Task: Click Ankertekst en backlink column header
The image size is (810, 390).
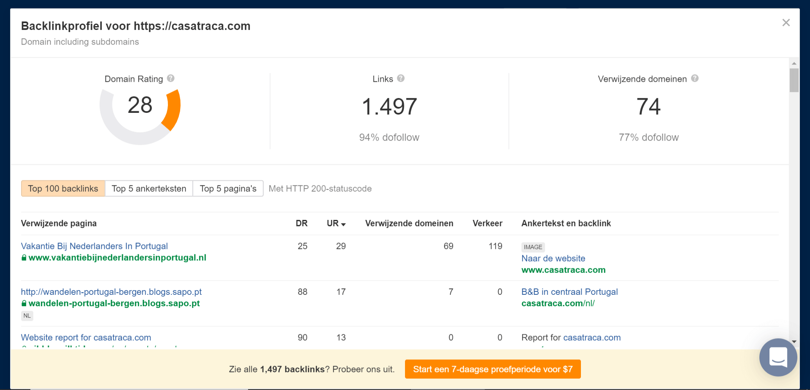Action: click(566, 223)
